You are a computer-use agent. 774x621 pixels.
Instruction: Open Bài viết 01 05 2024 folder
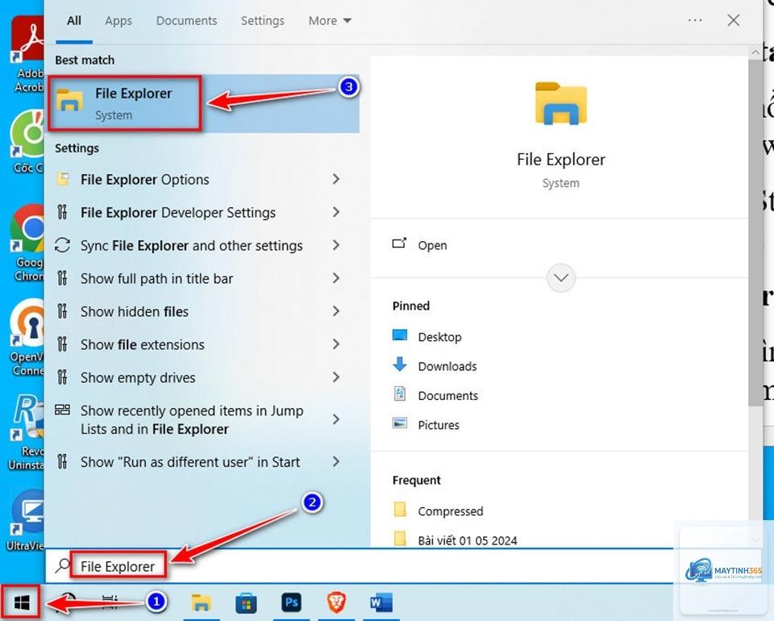pyautogui.click(x=468, y=540)
